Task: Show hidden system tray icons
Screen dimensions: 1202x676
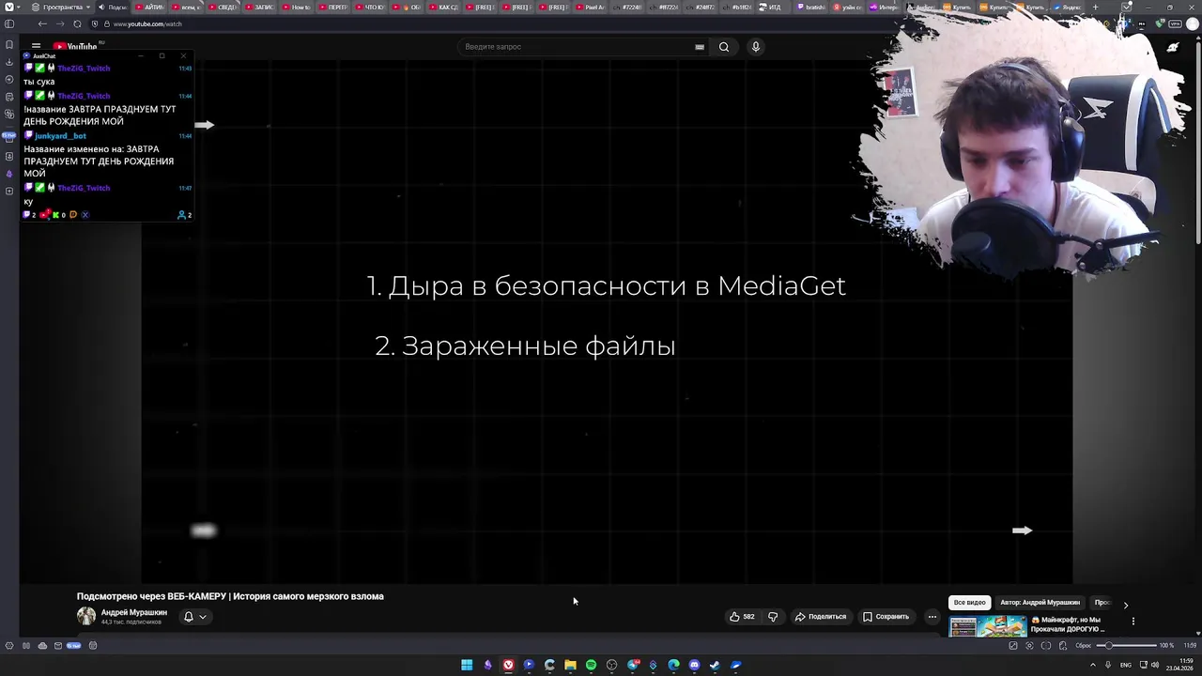Action: 1093,665
